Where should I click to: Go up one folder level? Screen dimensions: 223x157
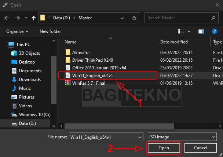click(x=34, y=18)
